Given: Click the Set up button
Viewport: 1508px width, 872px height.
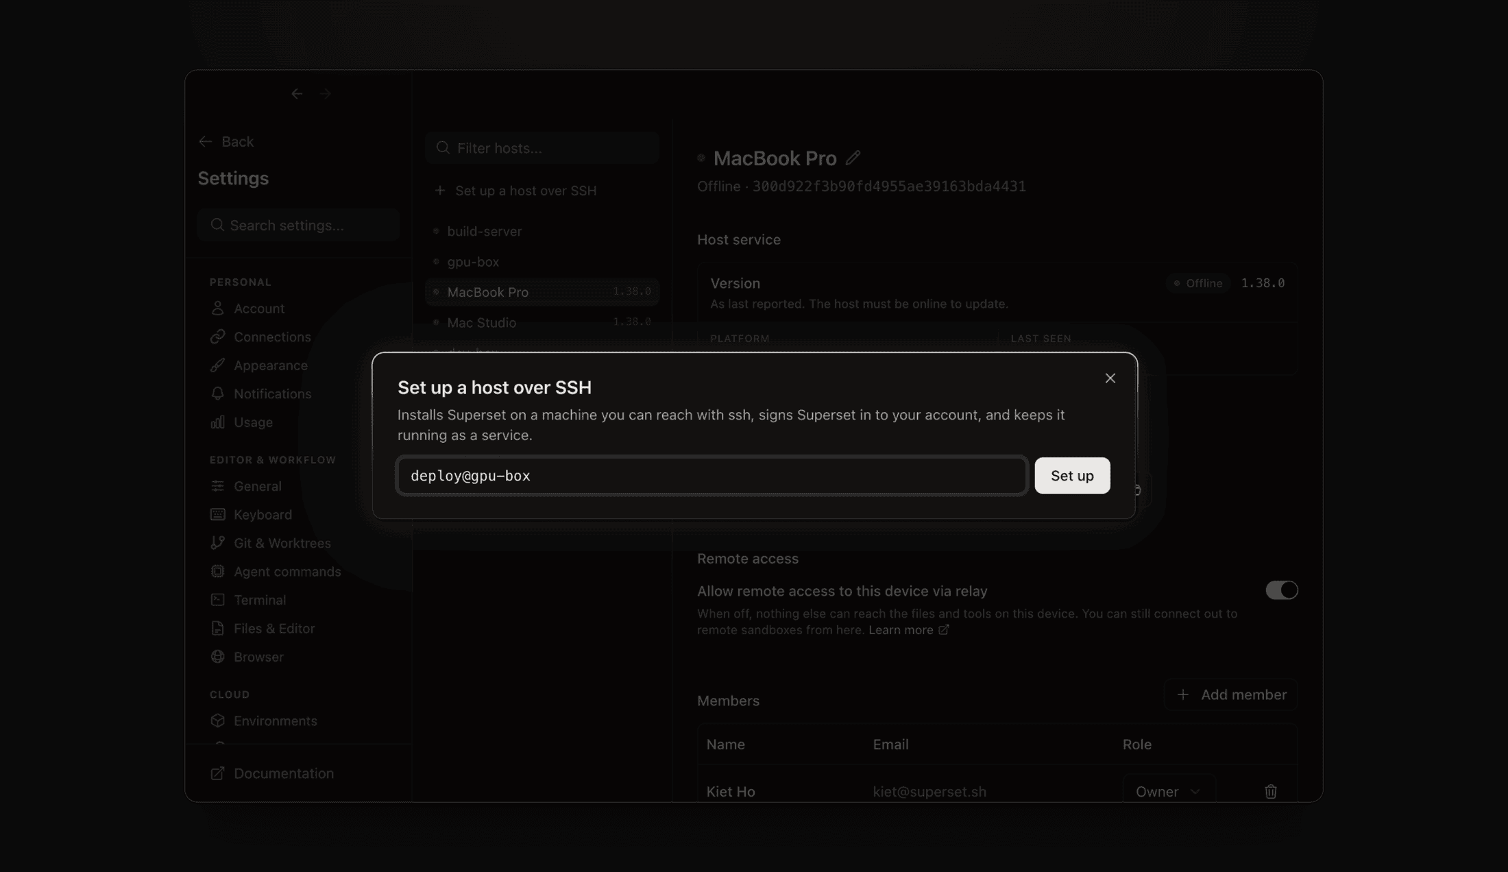Looking at the screenshot, I should pos(1072,476).
